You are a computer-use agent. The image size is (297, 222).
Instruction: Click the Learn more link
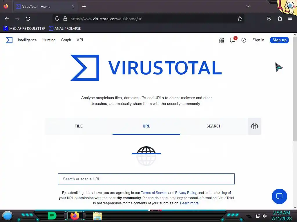[190, 203]
